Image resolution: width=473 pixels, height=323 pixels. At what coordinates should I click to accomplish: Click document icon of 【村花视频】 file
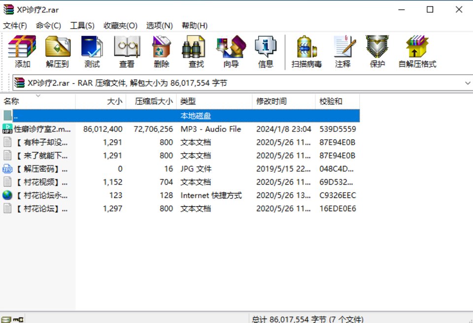point(7,182)
